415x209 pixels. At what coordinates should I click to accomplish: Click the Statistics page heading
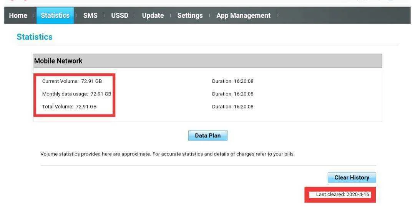coord(35,37)
